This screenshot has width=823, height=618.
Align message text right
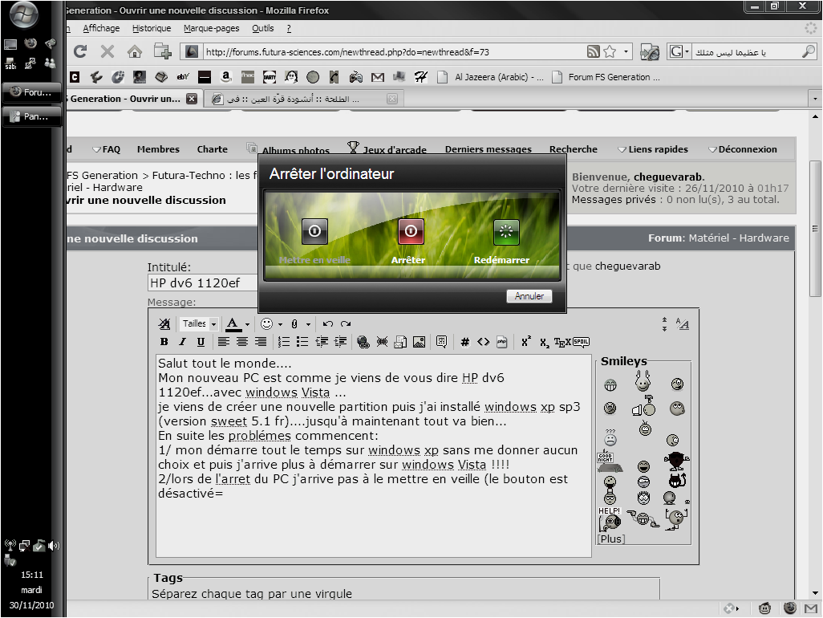[261, 342]
